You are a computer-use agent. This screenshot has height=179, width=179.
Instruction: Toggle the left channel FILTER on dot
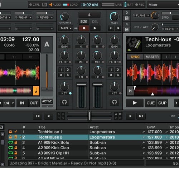(x=70, y=62)
